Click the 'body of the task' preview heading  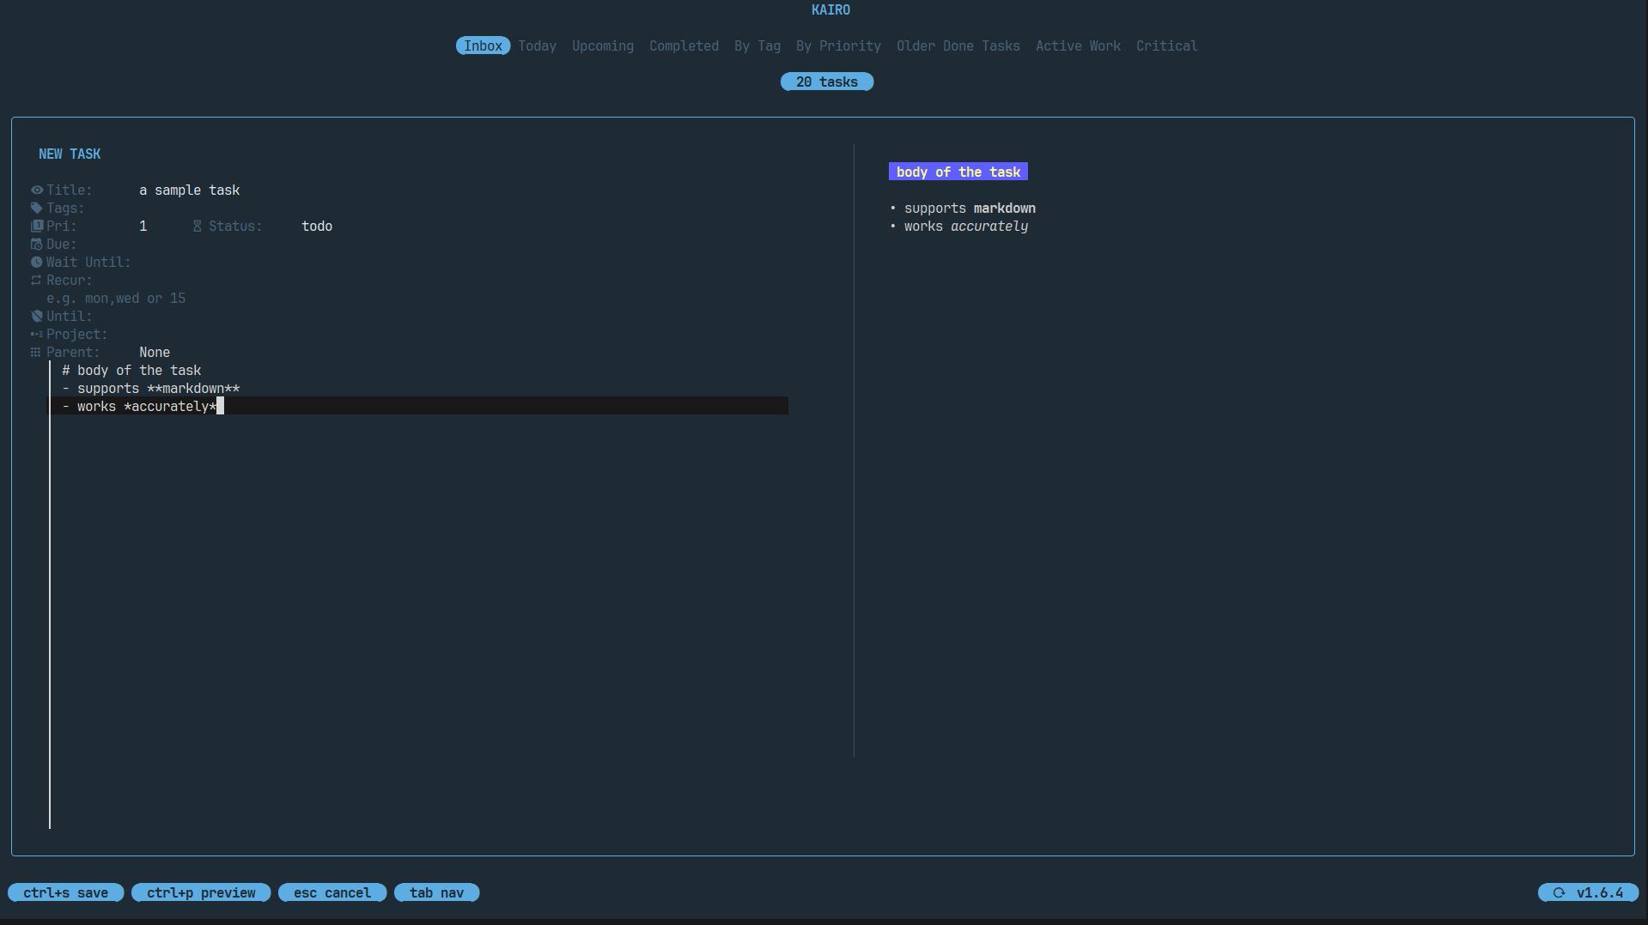[x=958, y=172]
